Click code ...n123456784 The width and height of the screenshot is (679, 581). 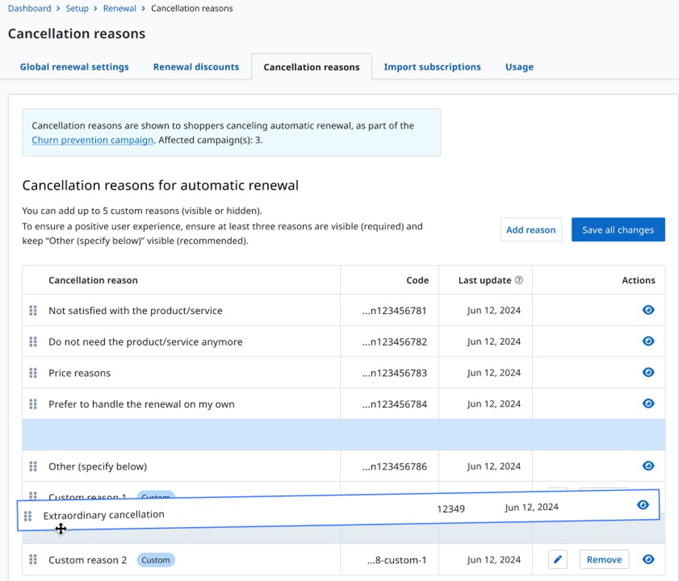pos(394,404)
